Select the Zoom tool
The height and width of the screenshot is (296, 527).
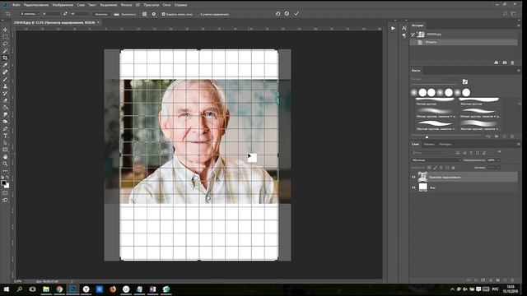5,164
